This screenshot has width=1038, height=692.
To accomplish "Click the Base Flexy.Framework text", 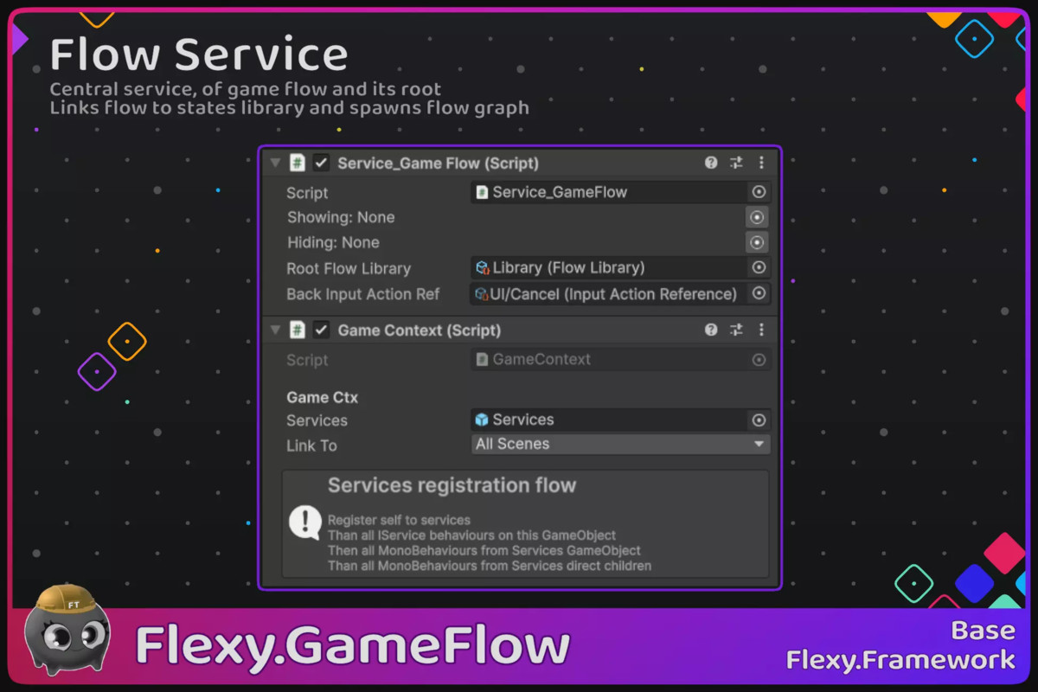I will 900,645.
